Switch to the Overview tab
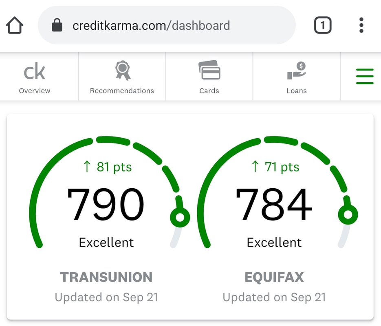 click(x=35, y=91)
